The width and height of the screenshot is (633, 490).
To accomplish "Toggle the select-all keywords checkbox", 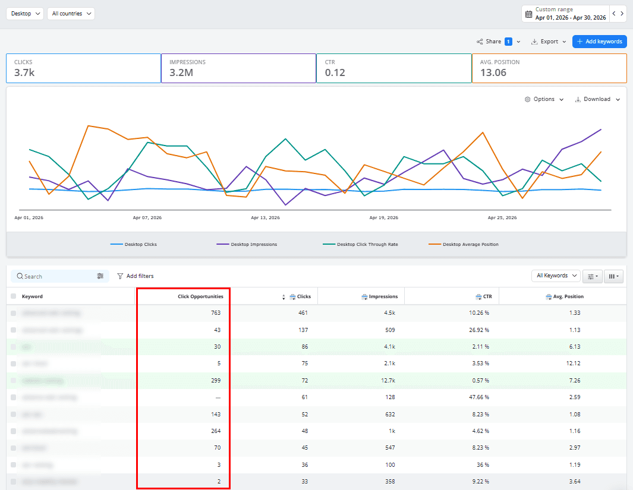I will (13, 296).
